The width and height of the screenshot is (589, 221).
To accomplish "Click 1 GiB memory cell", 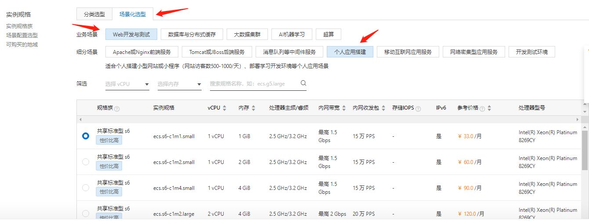I will point(244,136).
